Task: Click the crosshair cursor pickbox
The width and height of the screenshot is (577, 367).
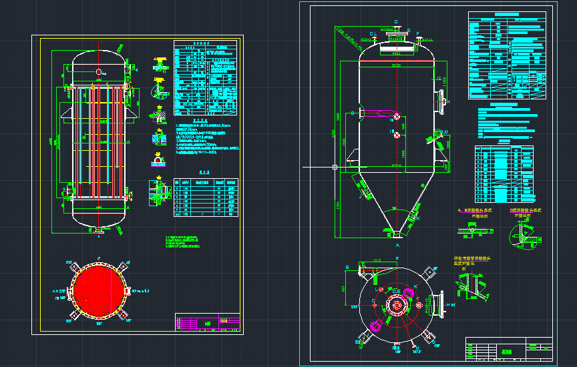Action: tap(335, 167)
